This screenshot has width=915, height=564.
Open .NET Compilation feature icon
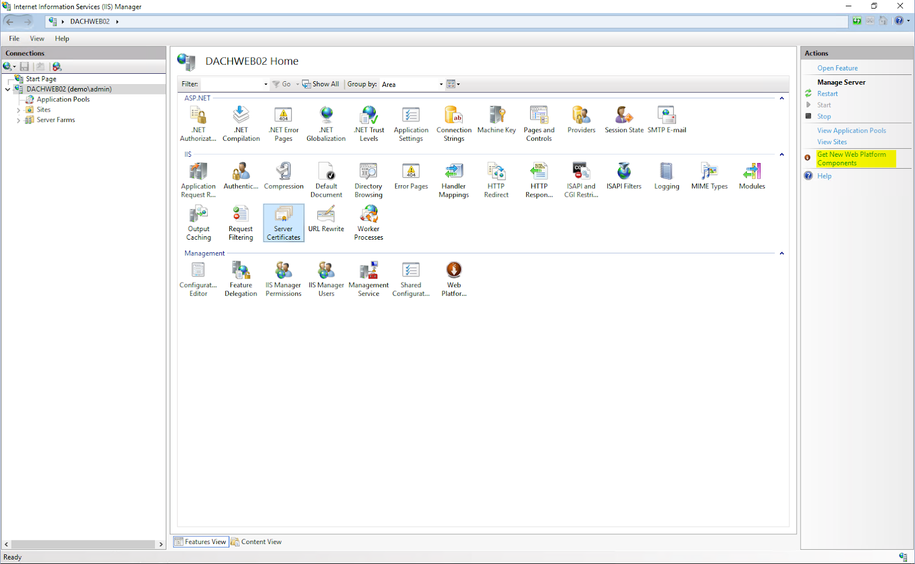[x=241, y=124]
